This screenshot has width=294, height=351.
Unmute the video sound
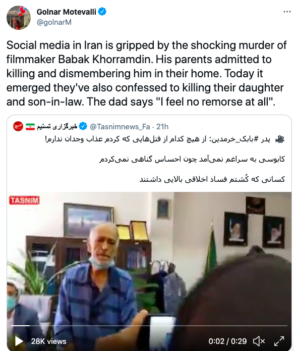259,341
